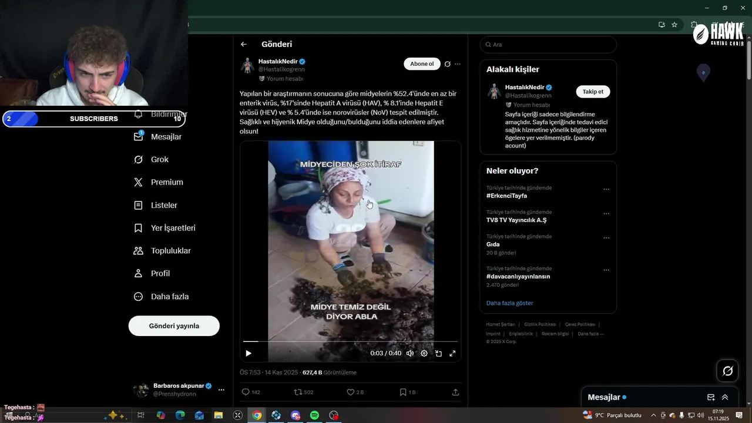The width and height of the screenshot is (752, 423).
Task: Compose new message in Mesajlar drawer
Action: tap(711, 397)
